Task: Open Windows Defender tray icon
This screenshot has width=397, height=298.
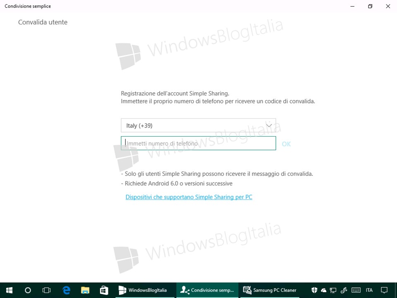Action: [314, 290]
